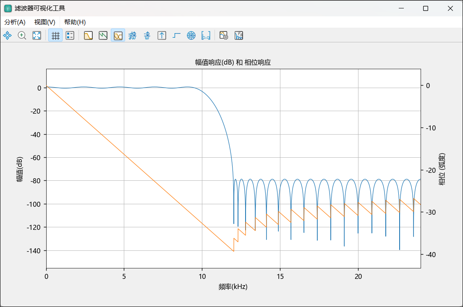Show the step response plot
This screenshot has height=307, width=463.
(x=176, y=36)
